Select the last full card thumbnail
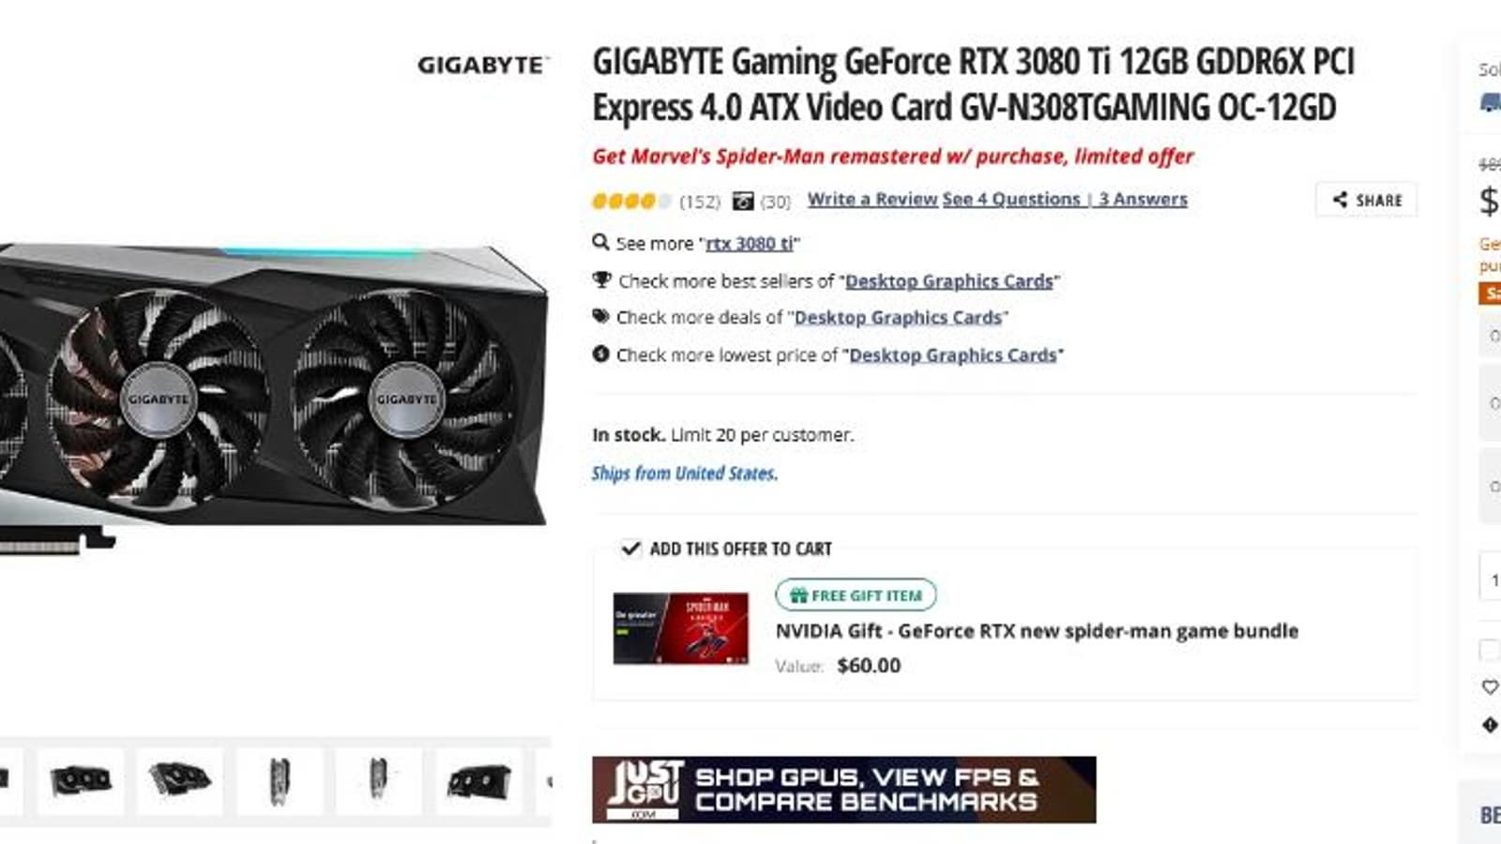This screenshot has height=844, width=1501. click(479, 780)
